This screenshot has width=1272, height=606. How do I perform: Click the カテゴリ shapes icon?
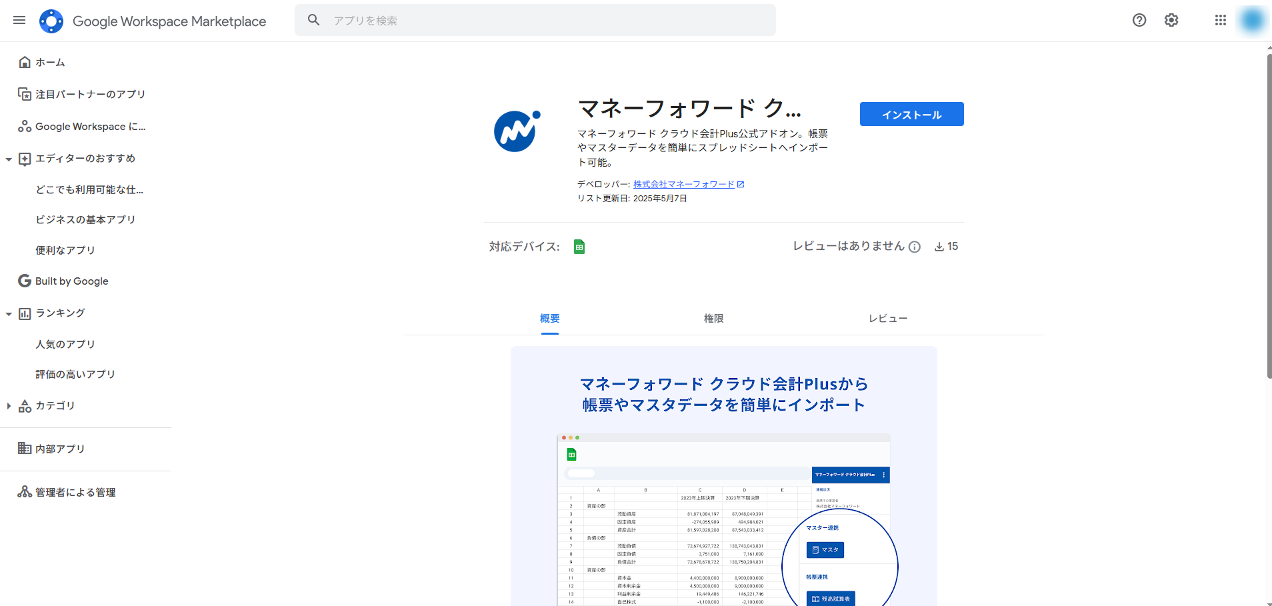25,405
